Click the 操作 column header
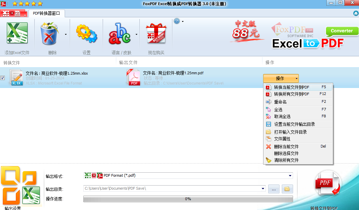This screenshot has height=210, width=359. tap(270, 62)
